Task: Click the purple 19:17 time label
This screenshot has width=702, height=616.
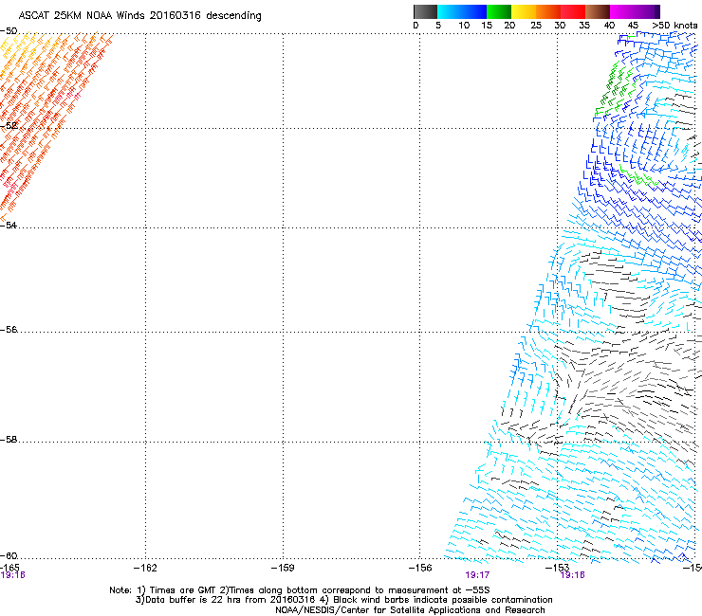Action: pos(477,575)
